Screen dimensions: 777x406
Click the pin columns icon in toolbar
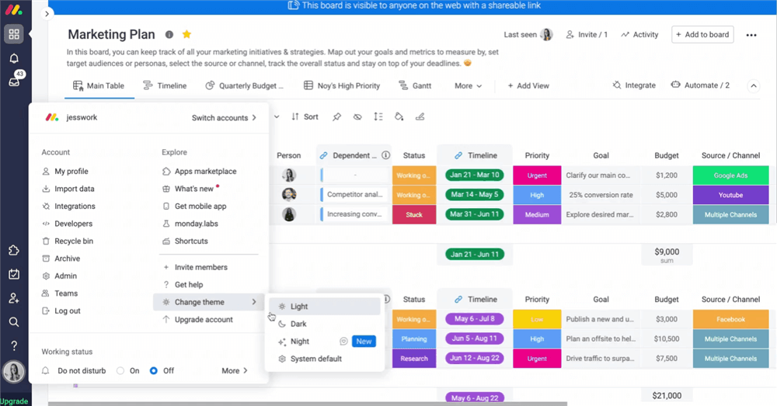336,117
